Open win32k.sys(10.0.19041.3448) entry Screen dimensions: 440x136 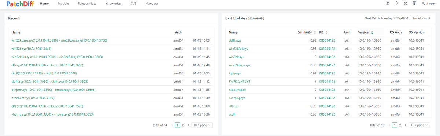(31, 48)
